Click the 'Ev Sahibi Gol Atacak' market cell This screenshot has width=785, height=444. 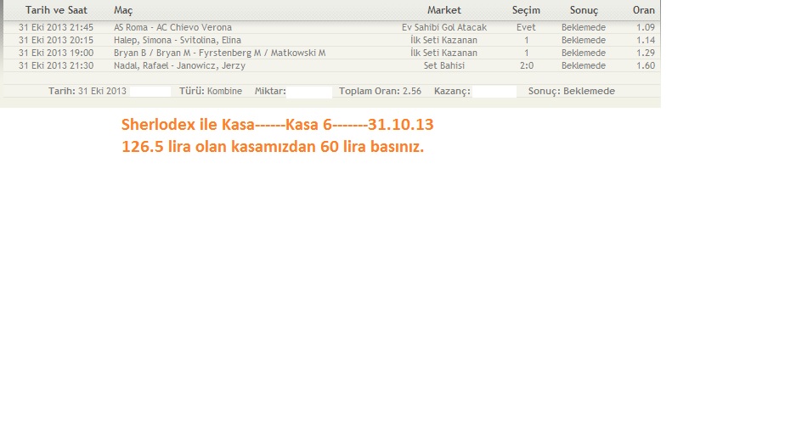pos(444,27)
